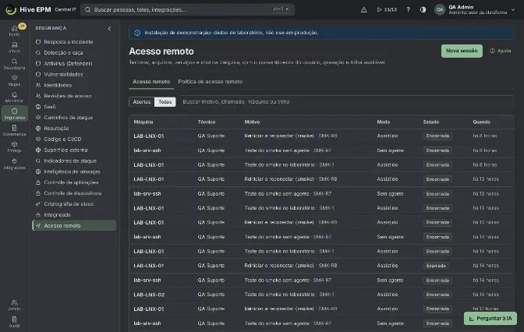524x332 pixels.
Task: Click the info icon in demo banner
Action: (137, 33)
